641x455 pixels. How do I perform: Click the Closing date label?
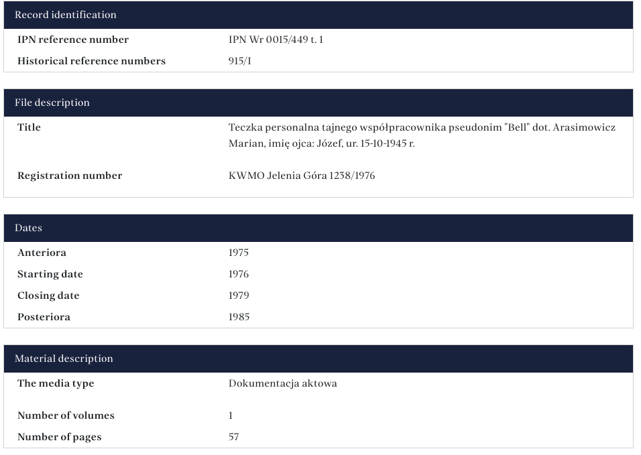coord(48,296)
